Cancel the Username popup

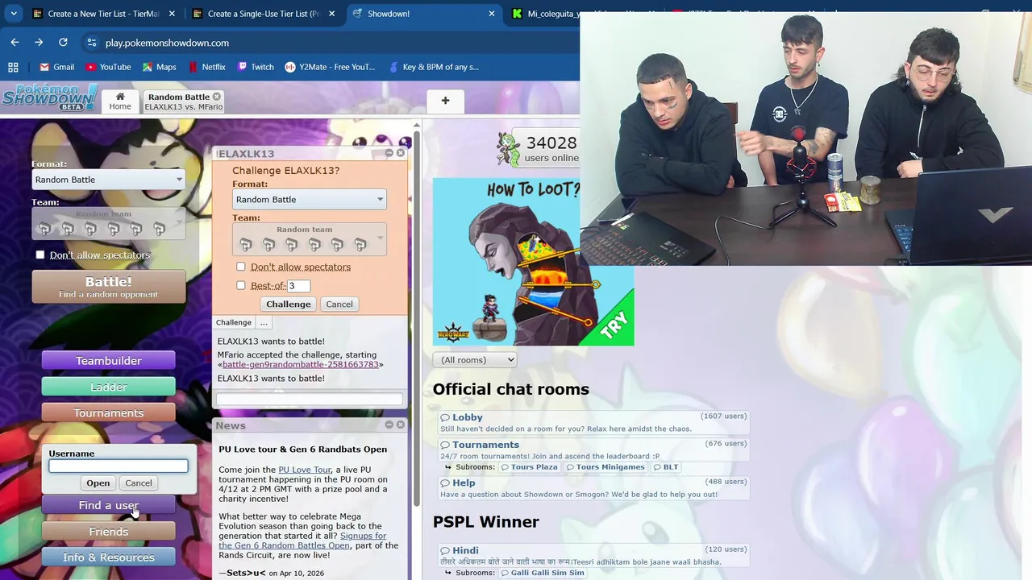pyautogui.click(x=138, y=483)
